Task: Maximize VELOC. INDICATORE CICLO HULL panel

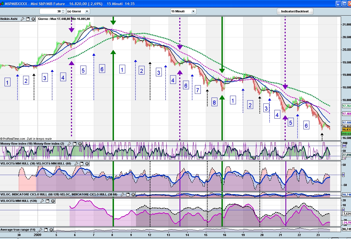Action: click(128, 194)
